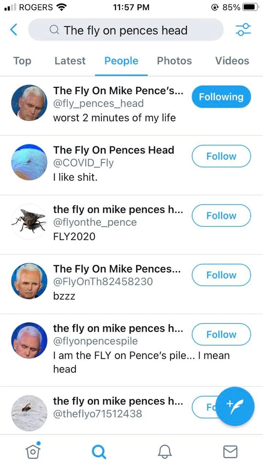Follow the @flyonthe_pence account

[x=221, y=215]
